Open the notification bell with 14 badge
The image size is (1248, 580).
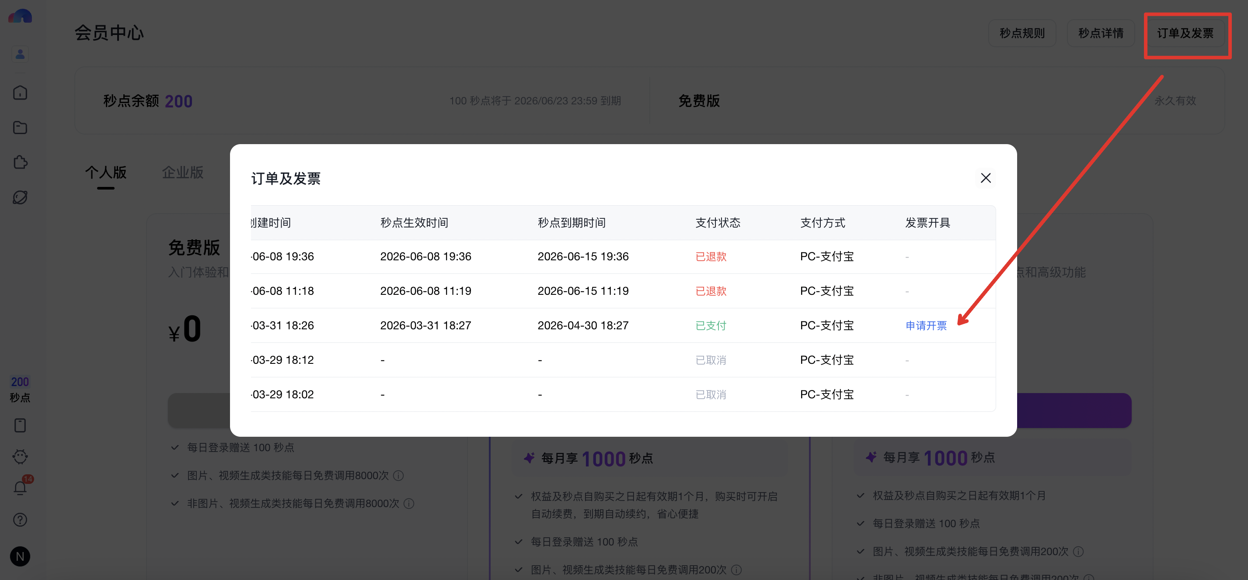20,487
